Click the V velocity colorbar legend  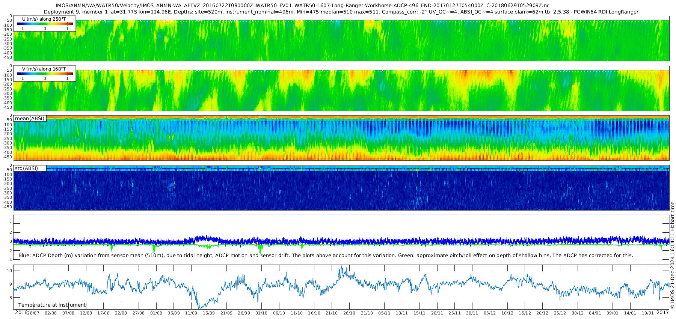coord(45,74)
